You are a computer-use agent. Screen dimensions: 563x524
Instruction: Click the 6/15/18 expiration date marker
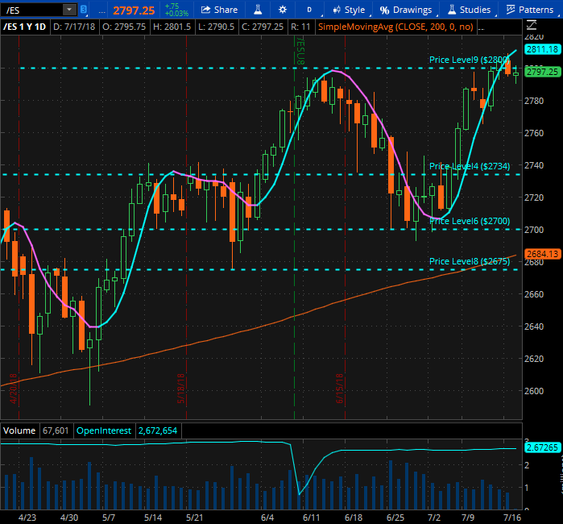coord(340,389)
